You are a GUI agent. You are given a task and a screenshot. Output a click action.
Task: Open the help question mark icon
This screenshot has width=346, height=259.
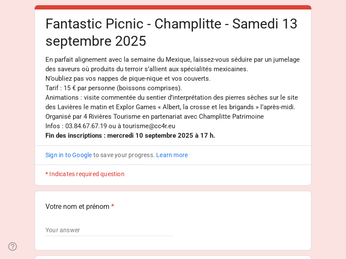pyautogui.click(x=13, y=246)
